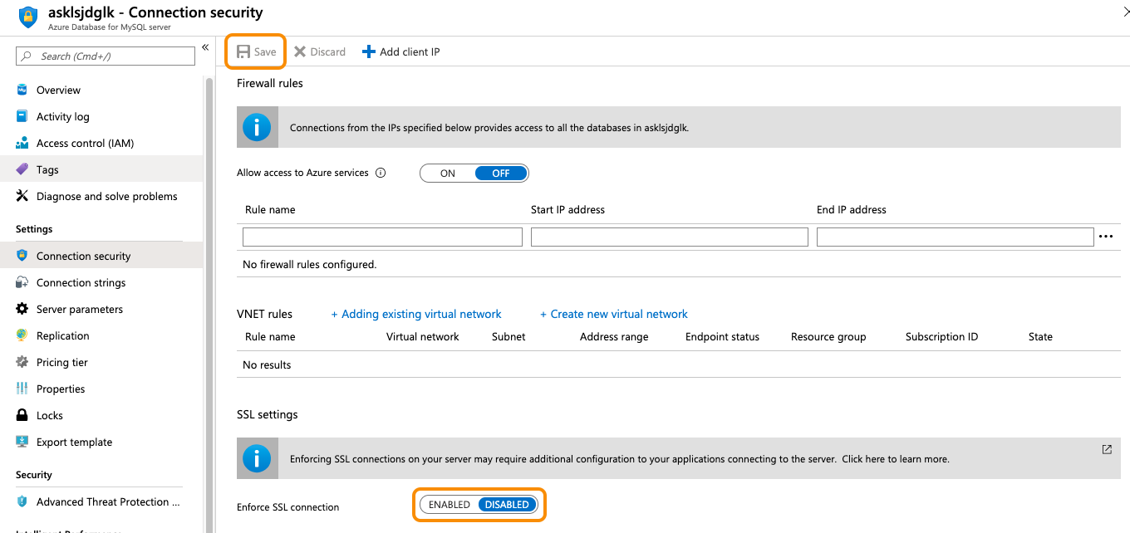Open the ellipsis menu for the firewall rule row
The width and height of the screenshot is (1130, 533).
pos(1106,237)
